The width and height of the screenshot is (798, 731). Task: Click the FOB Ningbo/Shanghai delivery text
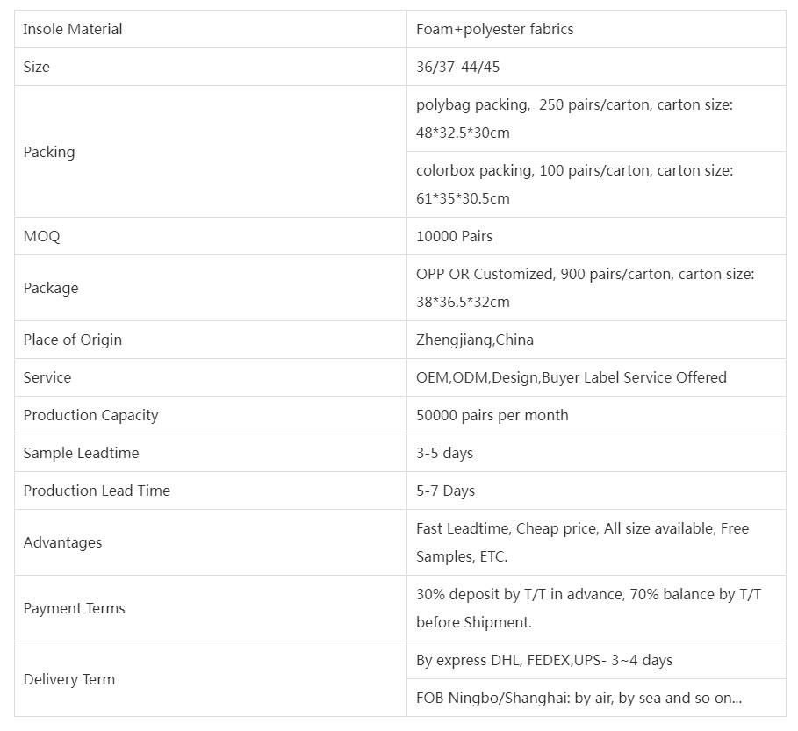pos(579,699)
